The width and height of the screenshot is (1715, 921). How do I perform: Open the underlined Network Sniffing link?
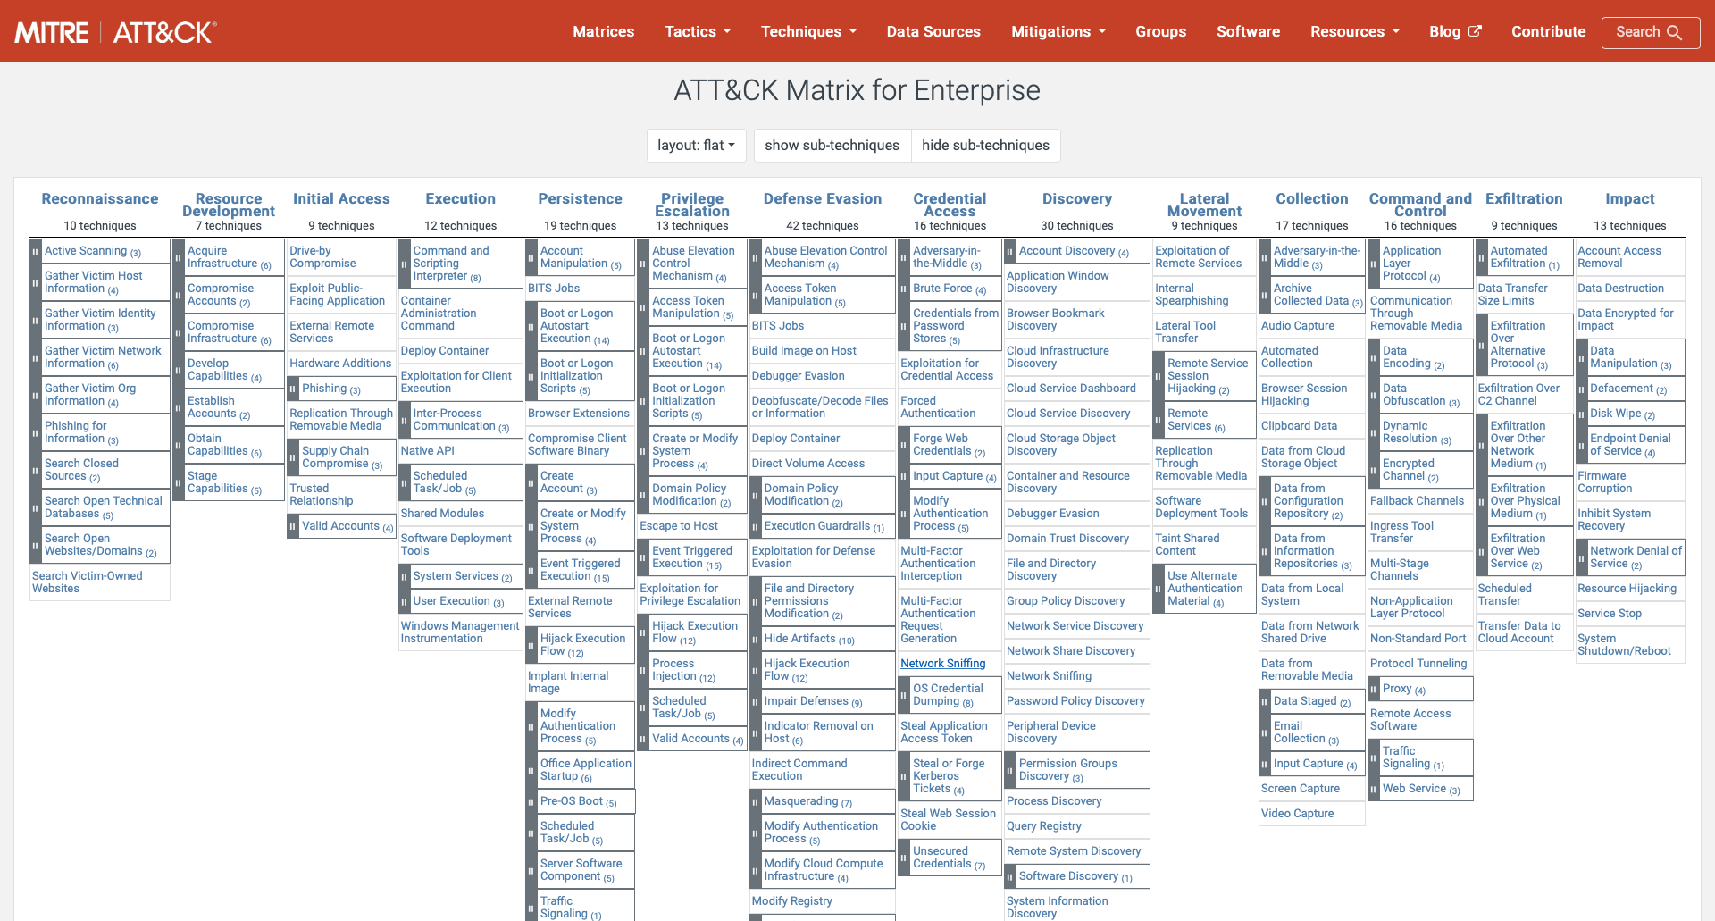[942, 664]
